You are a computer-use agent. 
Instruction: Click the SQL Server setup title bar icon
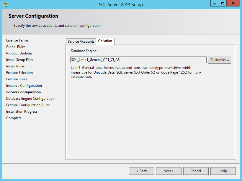pos(5,5)
